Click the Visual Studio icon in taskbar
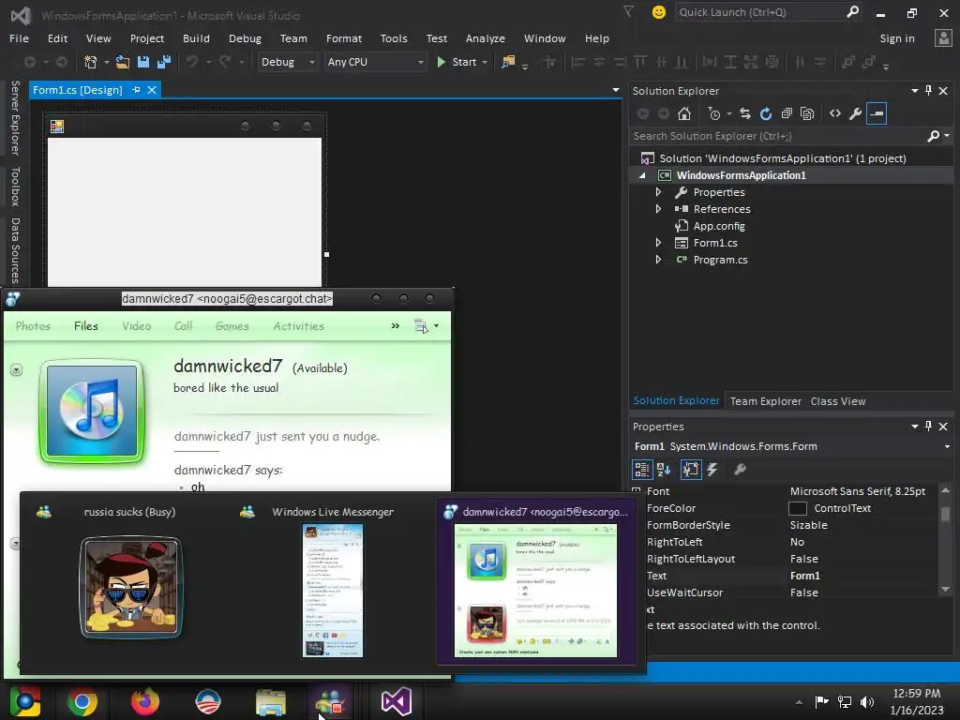The image size is (960, 720). pyautogui.click(x=397, y=702)
